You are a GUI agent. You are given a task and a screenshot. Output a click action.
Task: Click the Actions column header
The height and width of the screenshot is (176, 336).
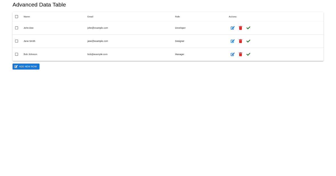232,16
